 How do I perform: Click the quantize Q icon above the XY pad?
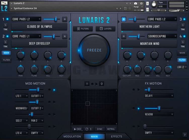[102, 84]
